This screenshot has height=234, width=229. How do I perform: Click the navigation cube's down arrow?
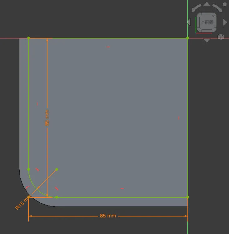tap(207, 40)
